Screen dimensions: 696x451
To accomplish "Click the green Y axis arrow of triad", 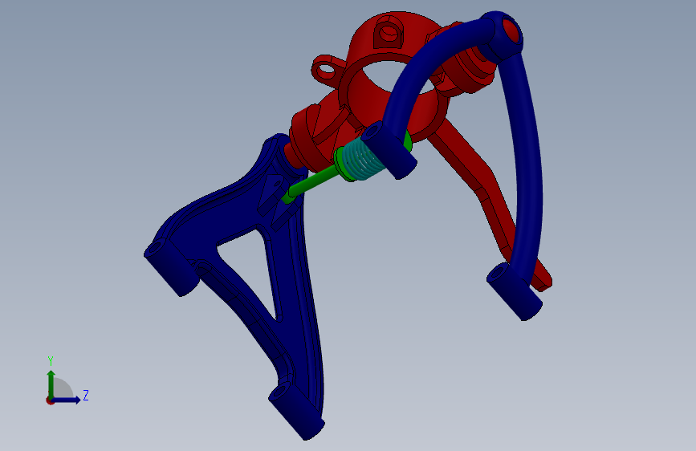I will [51, 384].
